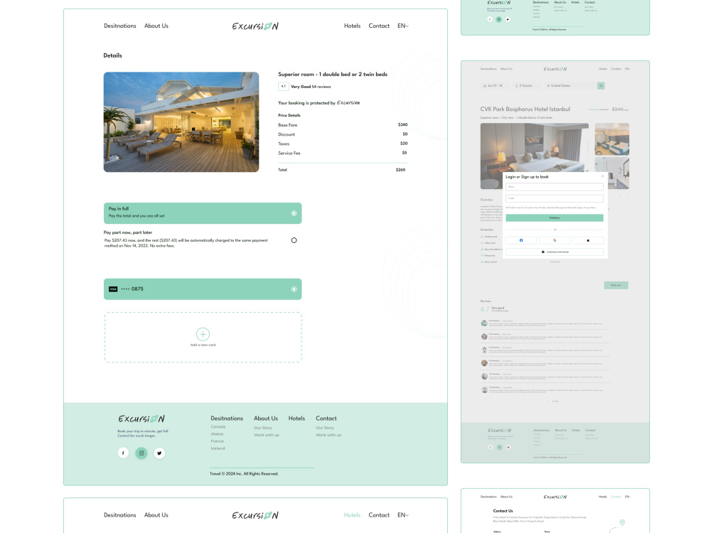Click the 4.7 rating badge next to Very Good
This screenshot has height=533, width=711.
coord(284,86)
